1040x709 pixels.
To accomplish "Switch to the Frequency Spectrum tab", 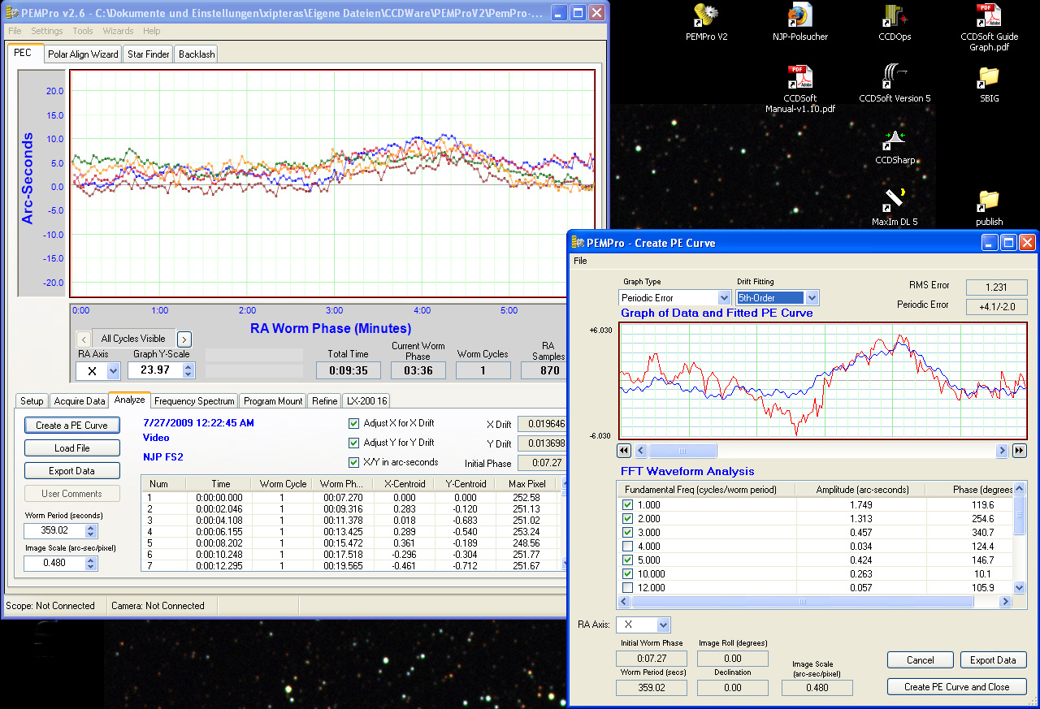I will pyautogui.click(x=194, y=400).
